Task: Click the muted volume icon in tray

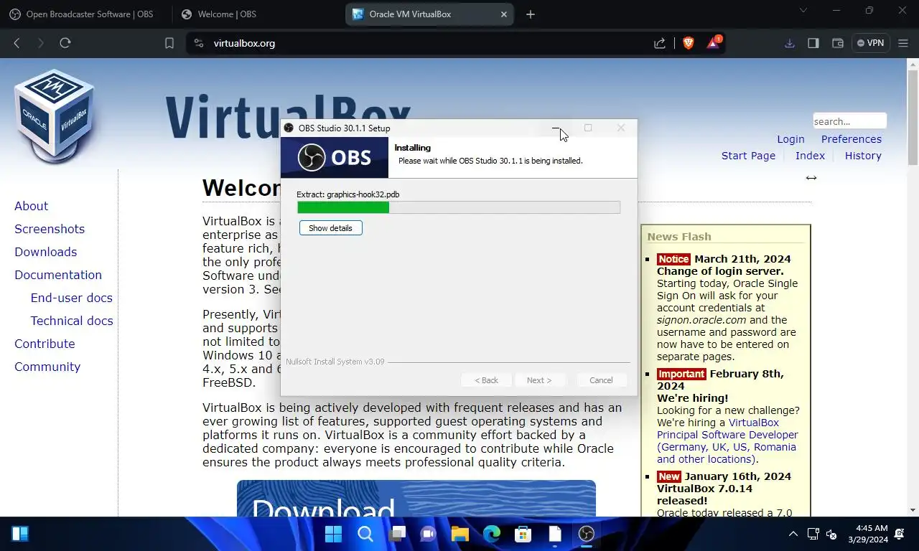Action: click(x=831, y=534)
